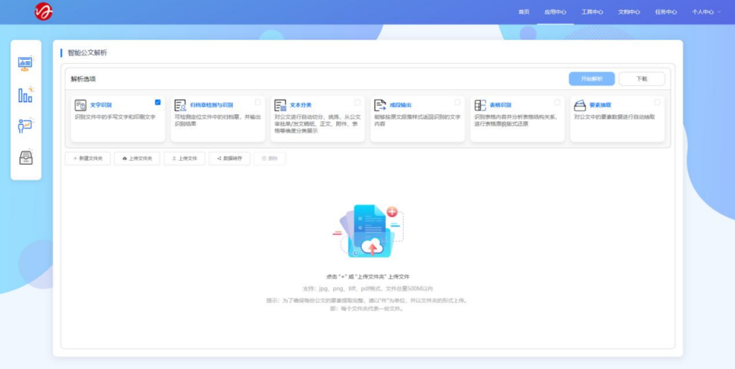The height and width of the screenshot is (369, 735).
Task: Click the 开始解析 button
Action: click(591, 79)
